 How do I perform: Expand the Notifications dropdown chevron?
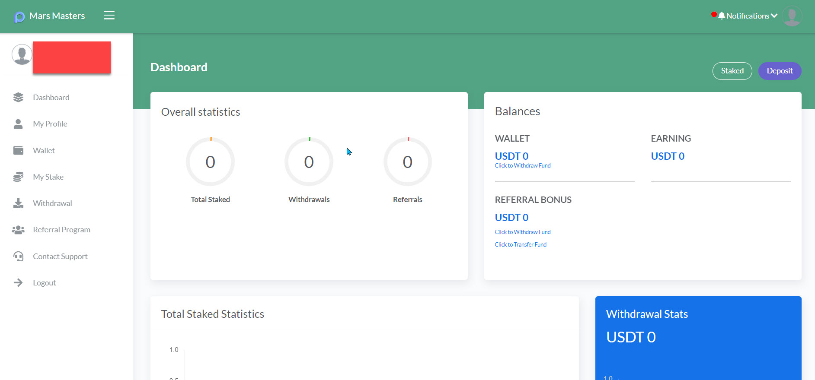point(774,16)
